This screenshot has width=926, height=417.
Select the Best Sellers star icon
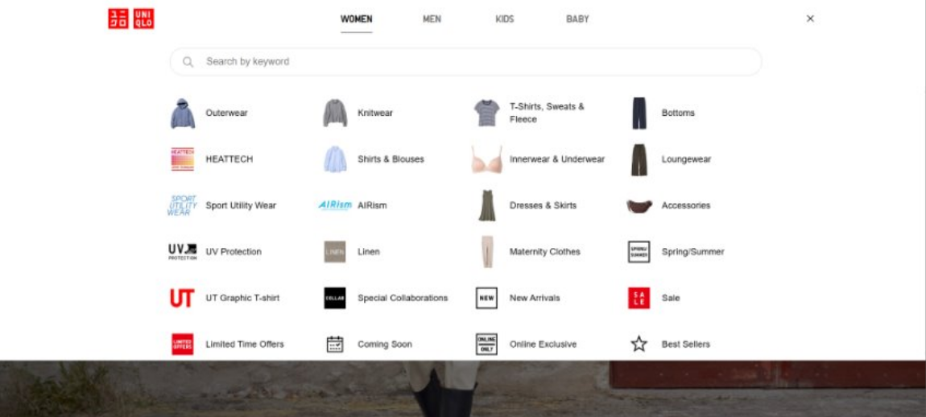(639, 344)
